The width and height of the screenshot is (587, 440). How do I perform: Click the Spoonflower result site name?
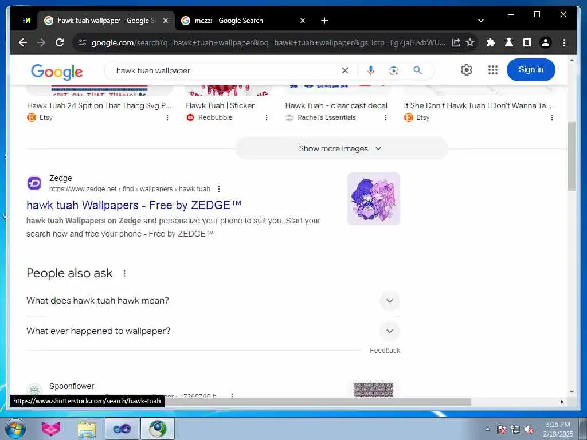coord(72,386)
